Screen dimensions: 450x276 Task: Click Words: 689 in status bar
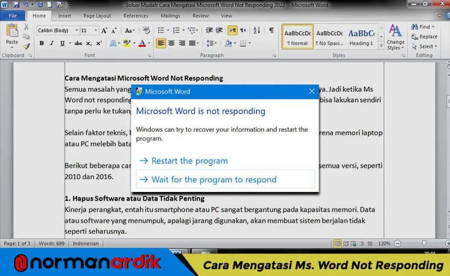coord(51,243)
